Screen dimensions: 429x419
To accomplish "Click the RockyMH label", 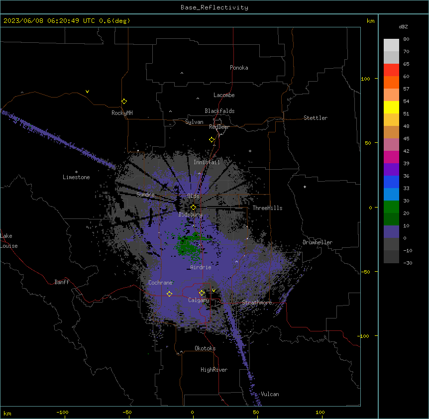I will 122,113.
